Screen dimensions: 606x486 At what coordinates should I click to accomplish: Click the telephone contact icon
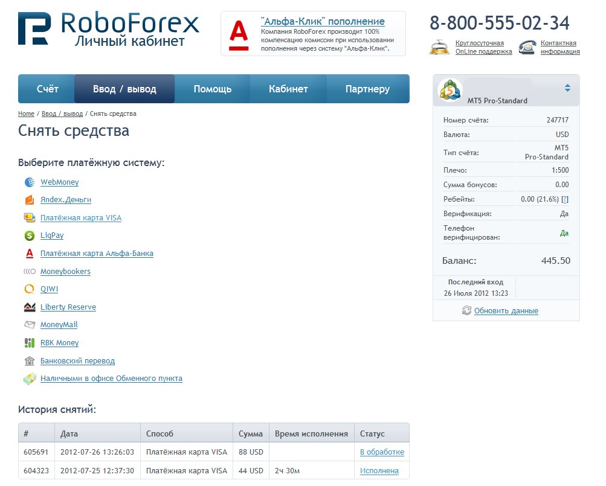[x=527, y=47]
